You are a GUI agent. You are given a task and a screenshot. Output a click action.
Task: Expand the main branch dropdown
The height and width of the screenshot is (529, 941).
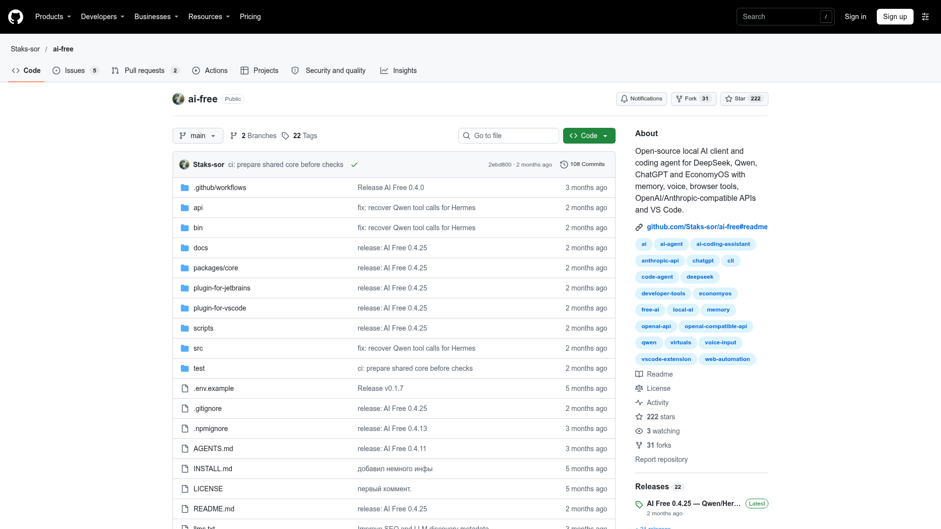[198, 136]
